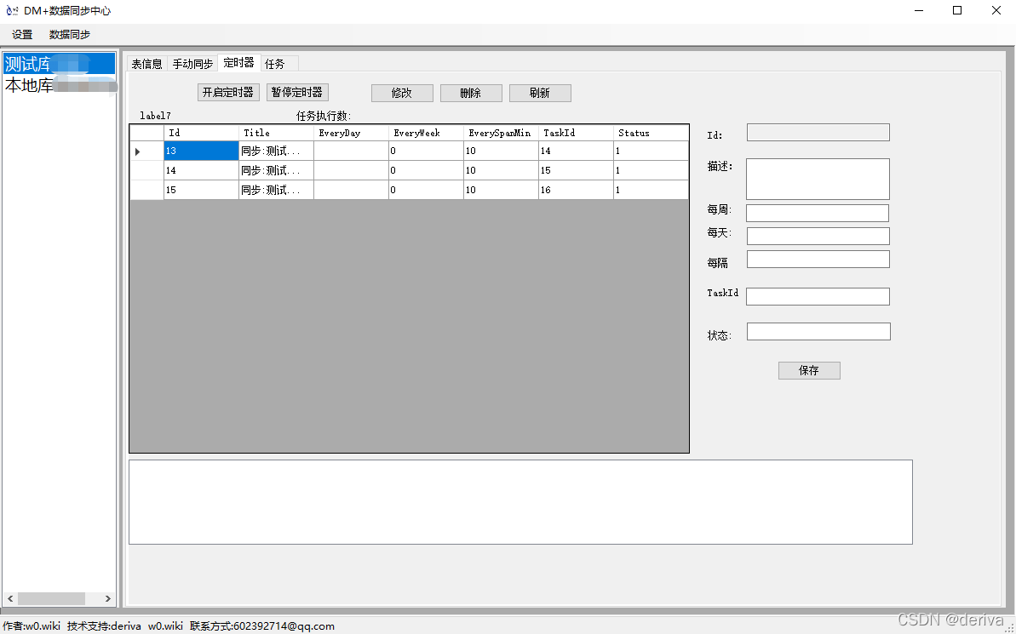Switch to the 手动同步 tab
This screenshot has height=634, width=1016.
point(192,64)
